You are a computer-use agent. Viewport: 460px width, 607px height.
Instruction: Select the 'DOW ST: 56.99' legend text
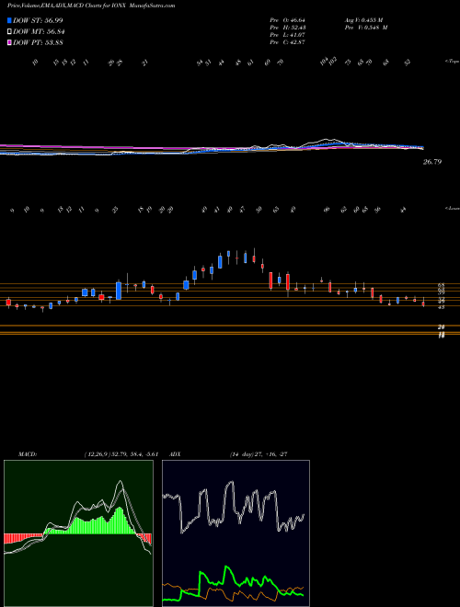pyautogui.click(x=38, y=20)
